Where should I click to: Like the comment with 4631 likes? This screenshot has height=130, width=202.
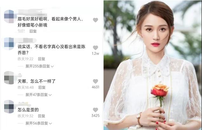coord(96,81)
